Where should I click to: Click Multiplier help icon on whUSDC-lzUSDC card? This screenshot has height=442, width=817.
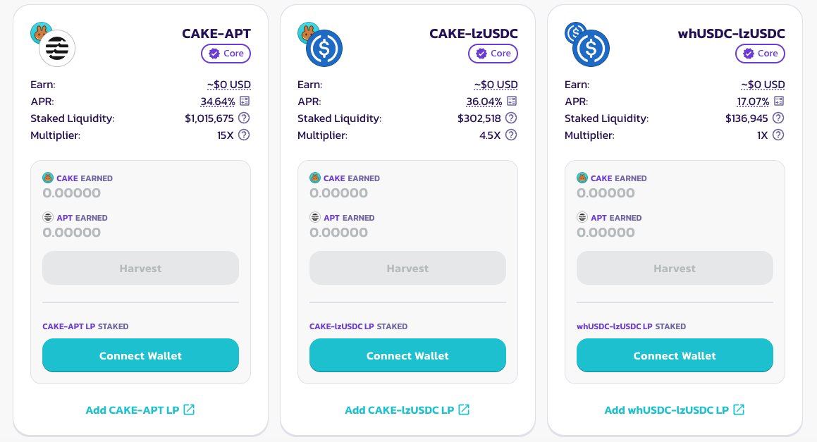click(778, 135)
